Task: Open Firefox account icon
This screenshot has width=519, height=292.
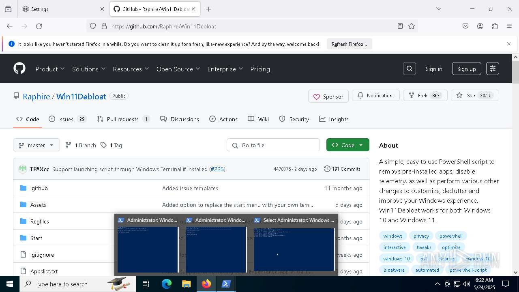Action: [480, 26]
